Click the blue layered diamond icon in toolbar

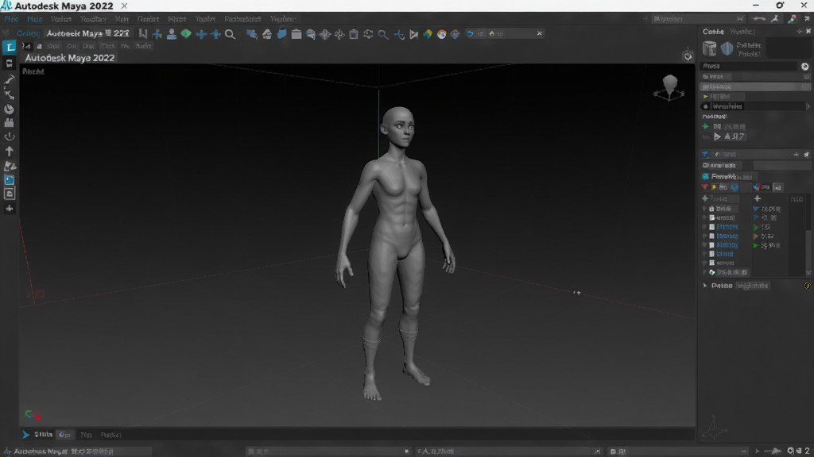point(455,35)
